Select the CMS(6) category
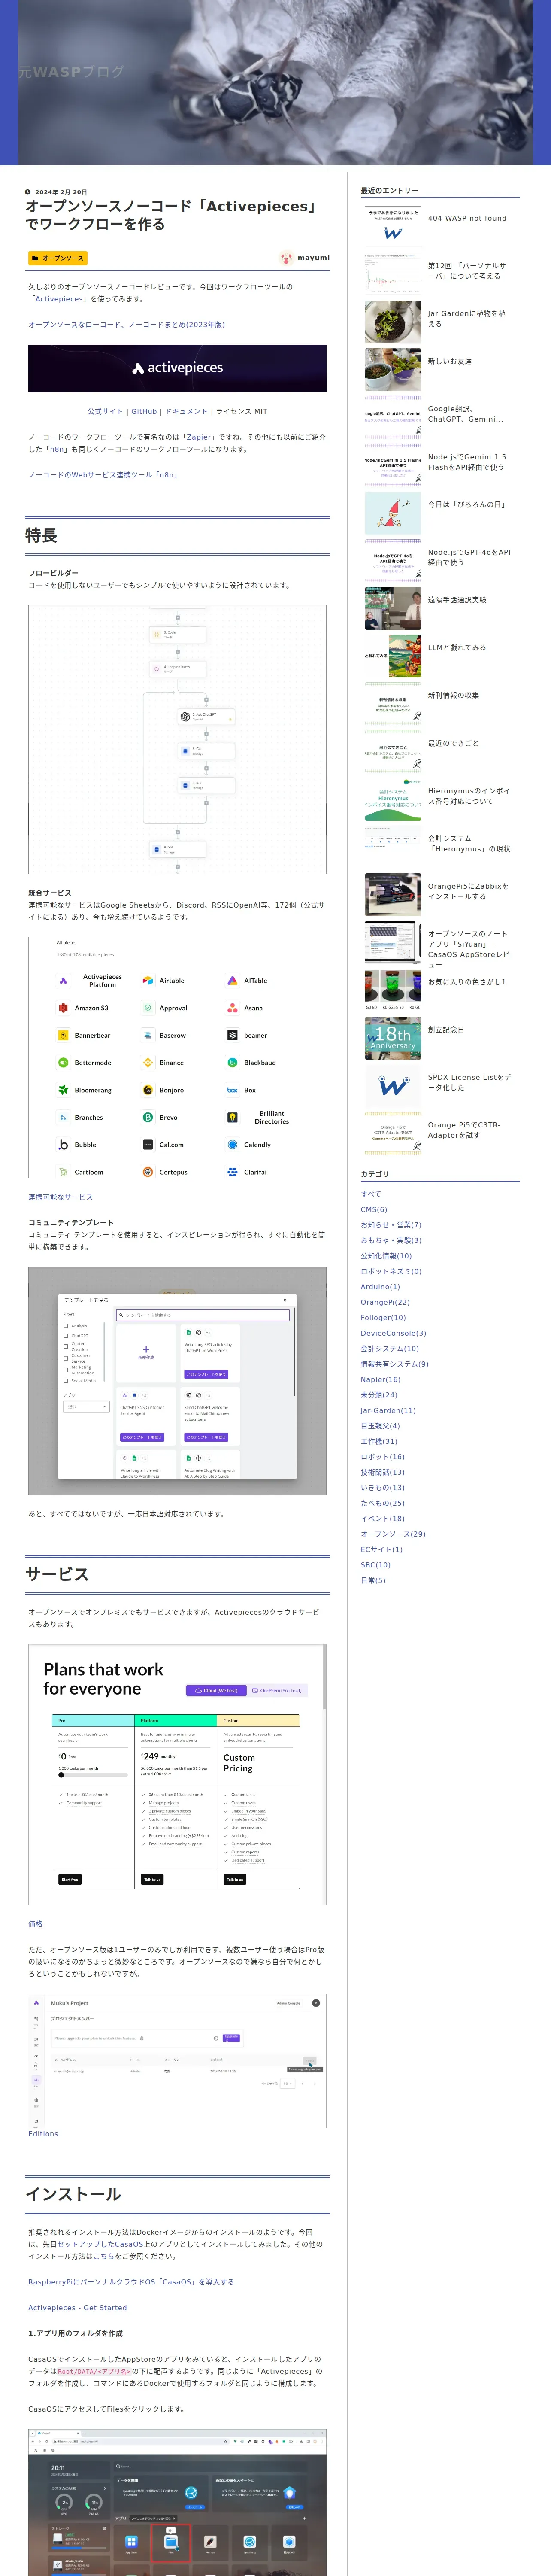Image resolution: width=551 pixels, height=2576 pixels. pyautogui.click(x=374, y=1209)
